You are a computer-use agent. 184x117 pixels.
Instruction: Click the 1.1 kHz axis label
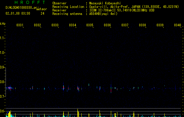[2, 38]
